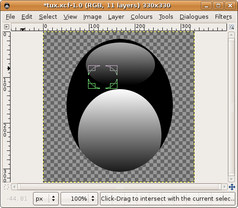The width and height of the screenshot is (238, 208).
Task: Toggle Quick Mask button at bottom left
Action: pos(6,187)
